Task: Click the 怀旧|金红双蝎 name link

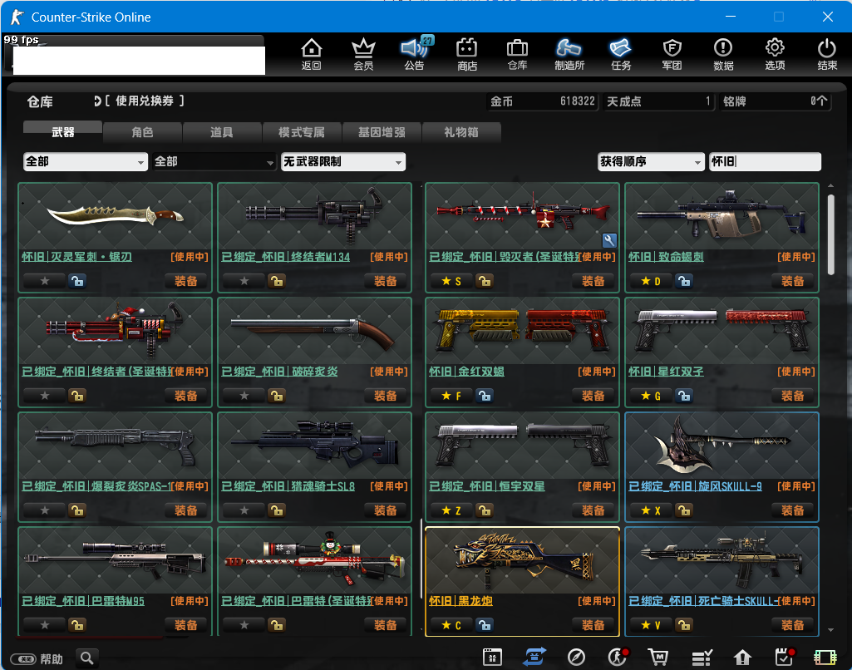Action: click(x=467, y=372)
